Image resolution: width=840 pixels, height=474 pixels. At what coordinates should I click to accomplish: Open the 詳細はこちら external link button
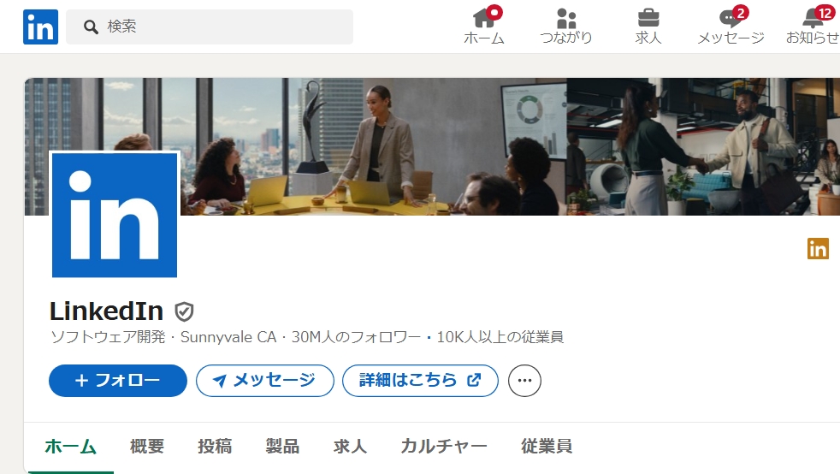click(420, 381)
